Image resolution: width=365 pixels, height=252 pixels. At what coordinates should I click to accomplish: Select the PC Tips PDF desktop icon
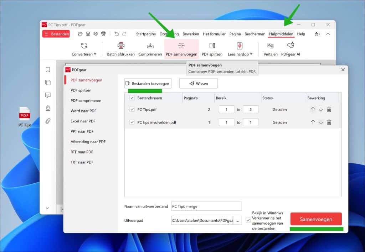click(x=25, y=117)
